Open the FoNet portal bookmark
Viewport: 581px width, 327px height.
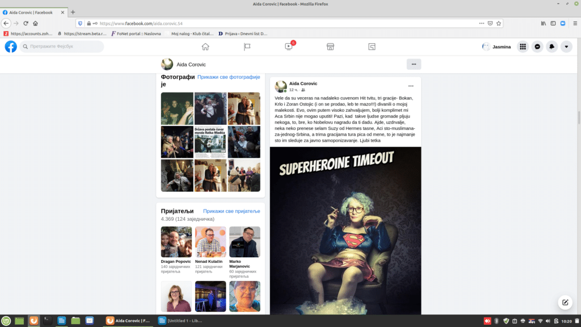[x=136, y=33]
